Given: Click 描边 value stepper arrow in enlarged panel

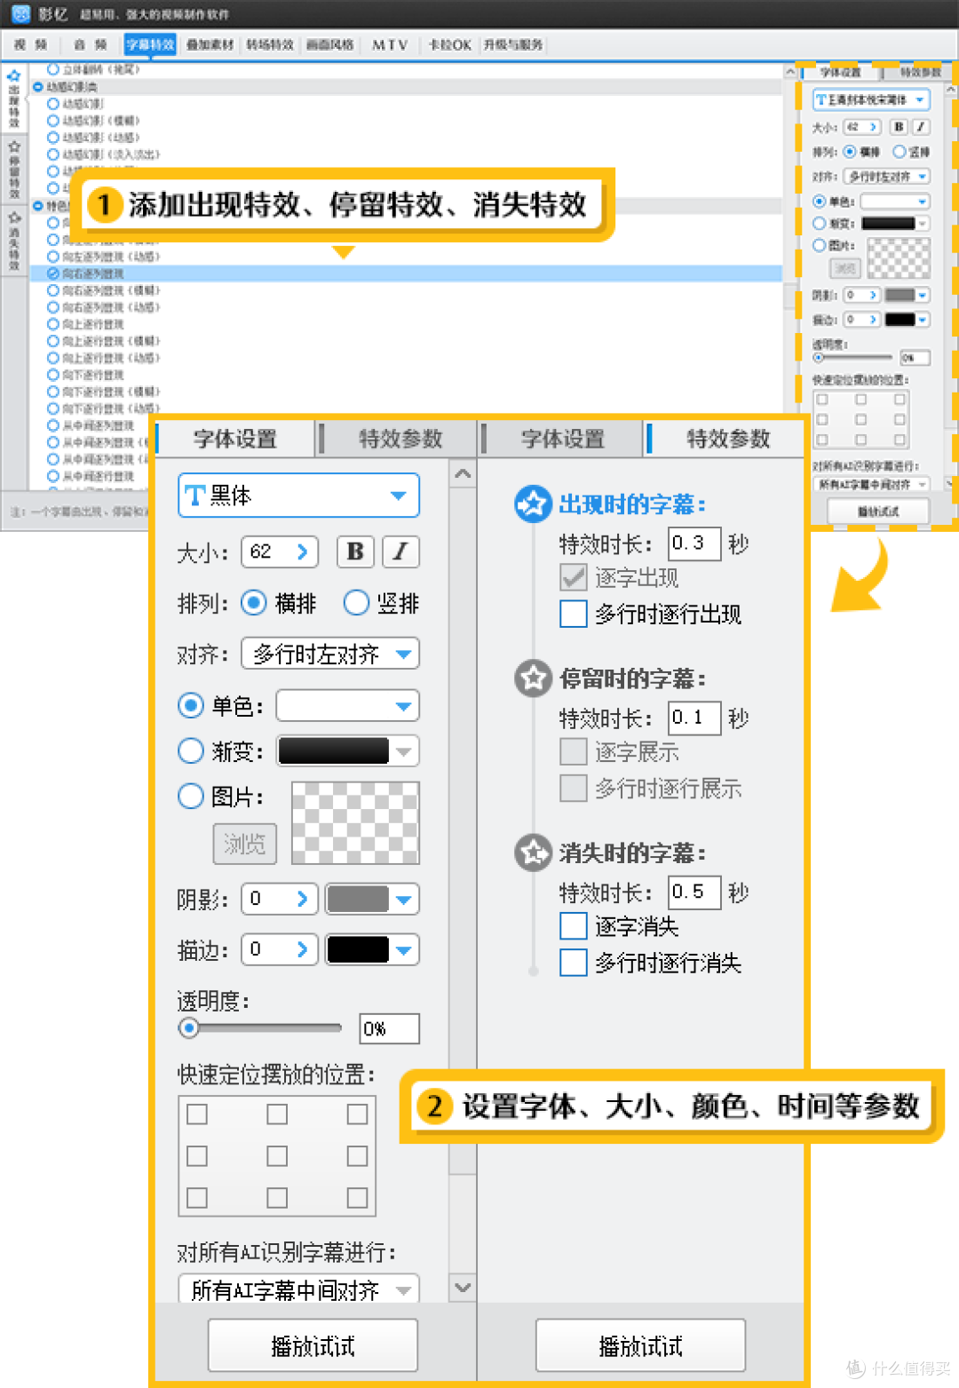Looking at the screenshot, I should [x=302, y=949].
